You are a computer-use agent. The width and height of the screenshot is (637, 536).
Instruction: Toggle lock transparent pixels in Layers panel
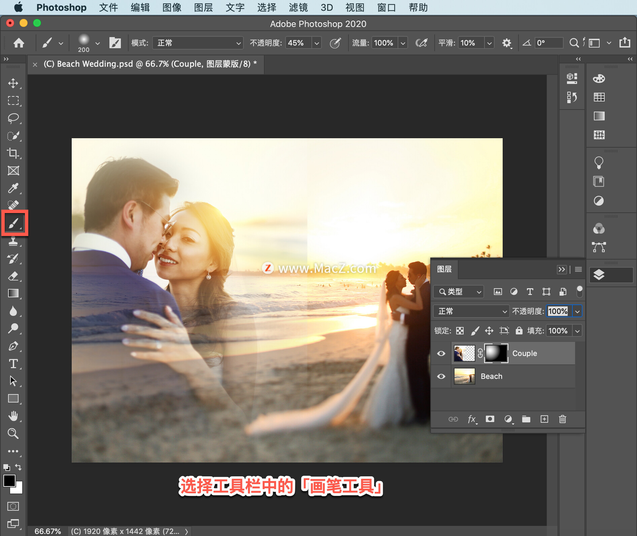(x=460, y=331)
